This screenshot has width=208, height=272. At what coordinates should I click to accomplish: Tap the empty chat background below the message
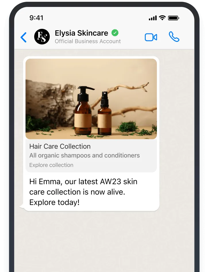[x=104, y=241]
